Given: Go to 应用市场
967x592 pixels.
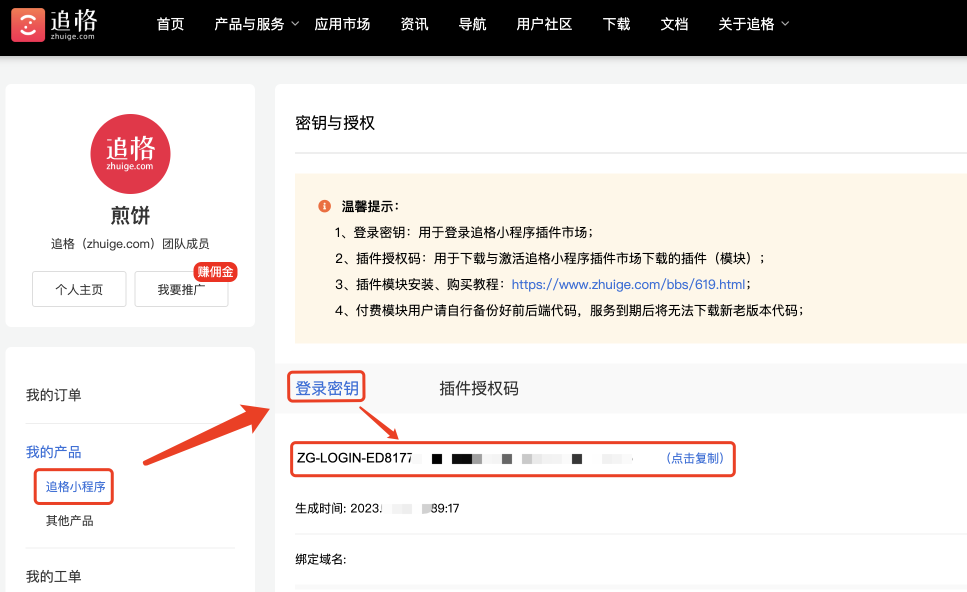Looking at the screenshot, I should pos(342,24).
